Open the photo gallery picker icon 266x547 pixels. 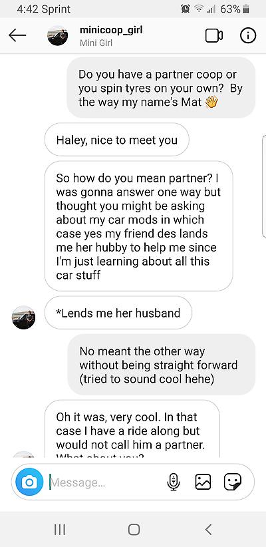coord(203,482)
